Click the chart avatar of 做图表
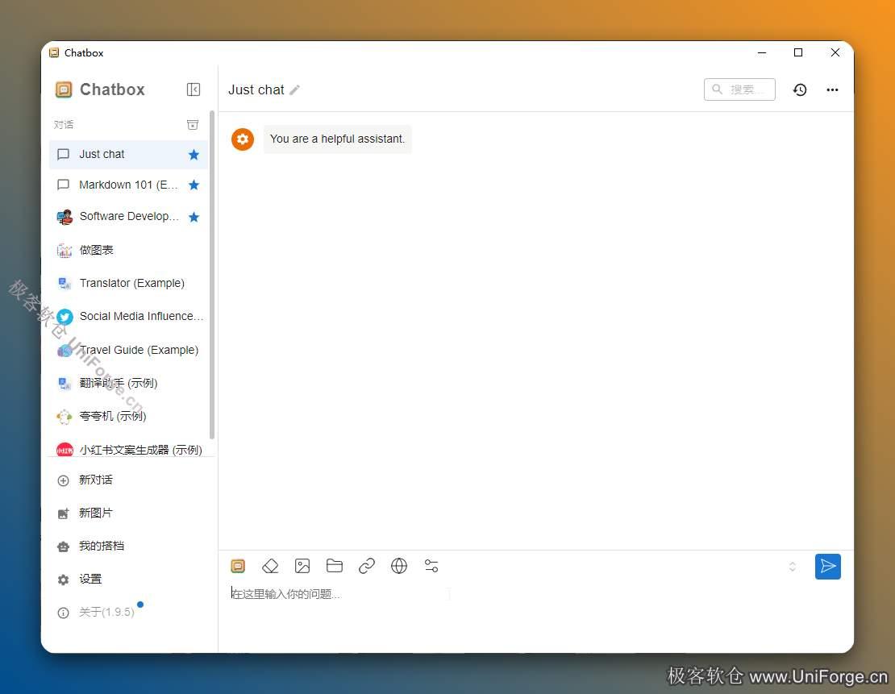 pos(65,251)
